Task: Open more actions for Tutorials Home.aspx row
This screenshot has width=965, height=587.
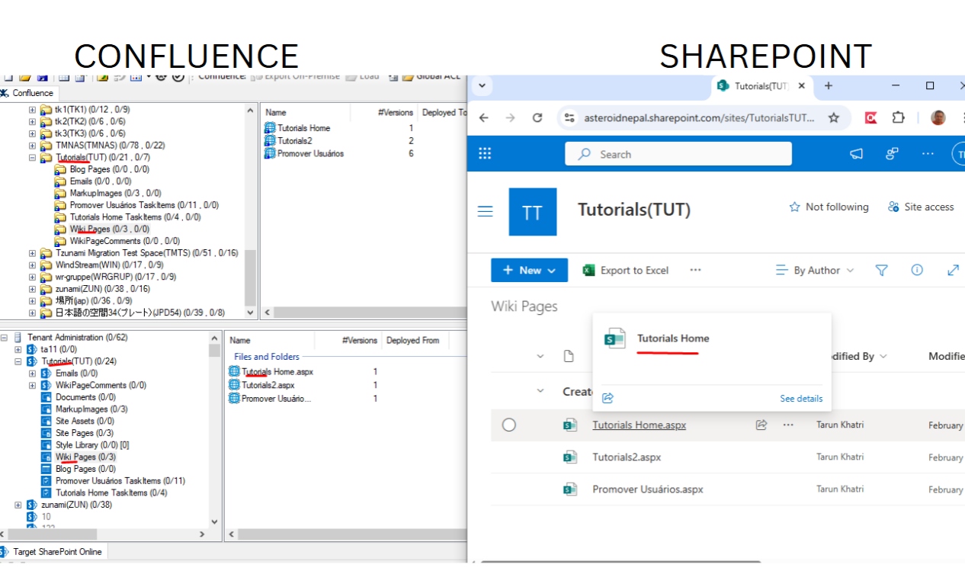Action: tap(788, 425)
